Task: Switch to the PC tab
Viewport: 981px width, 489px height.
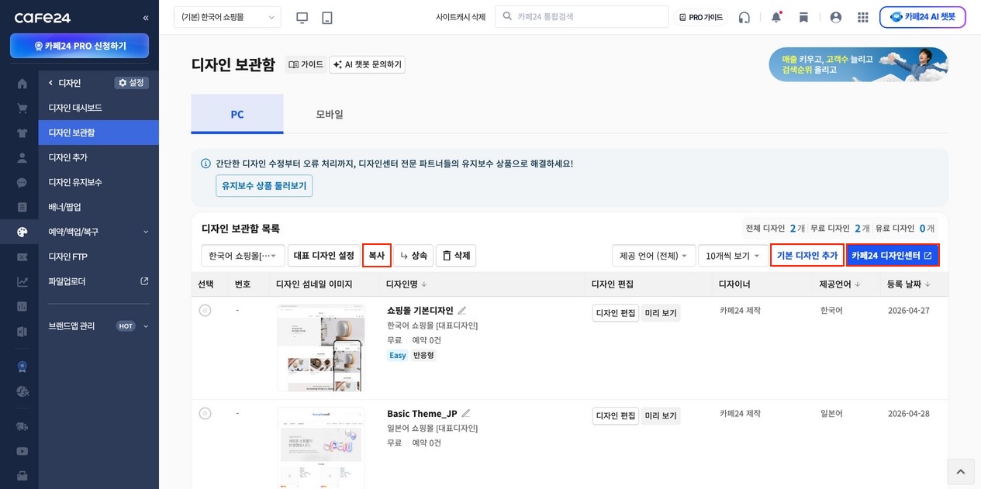Action: coord(237,114)
